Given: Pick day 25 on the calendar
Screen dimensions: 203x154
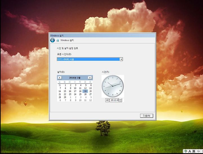Looking at the screenshot, I should pos(80,94).
